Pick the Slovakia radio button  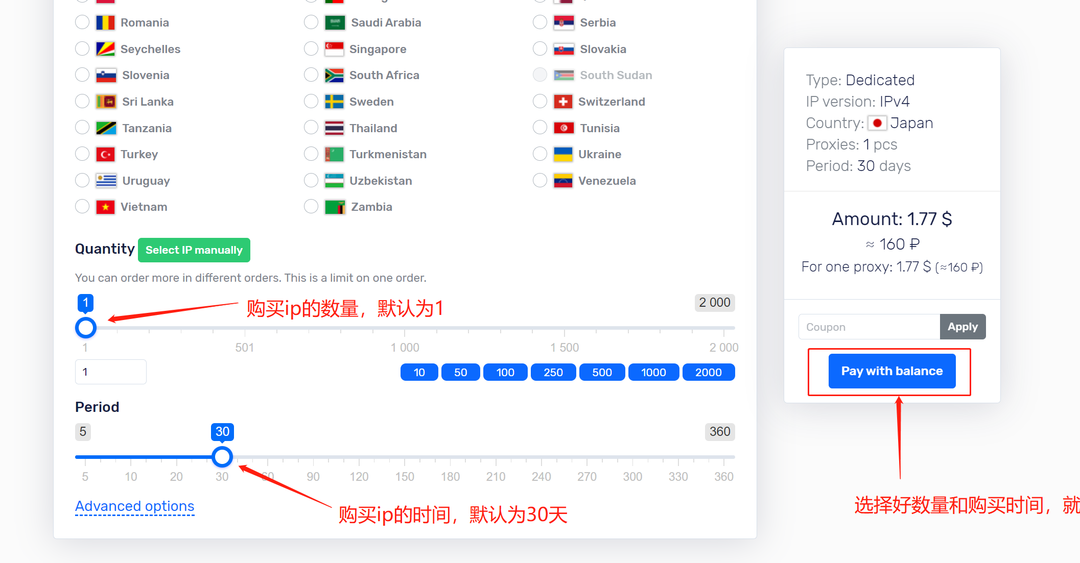(540, 49)
